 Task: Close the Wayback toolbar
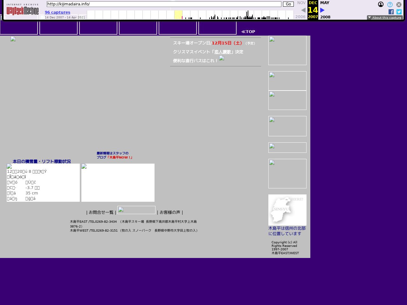[x=399, y=4]
